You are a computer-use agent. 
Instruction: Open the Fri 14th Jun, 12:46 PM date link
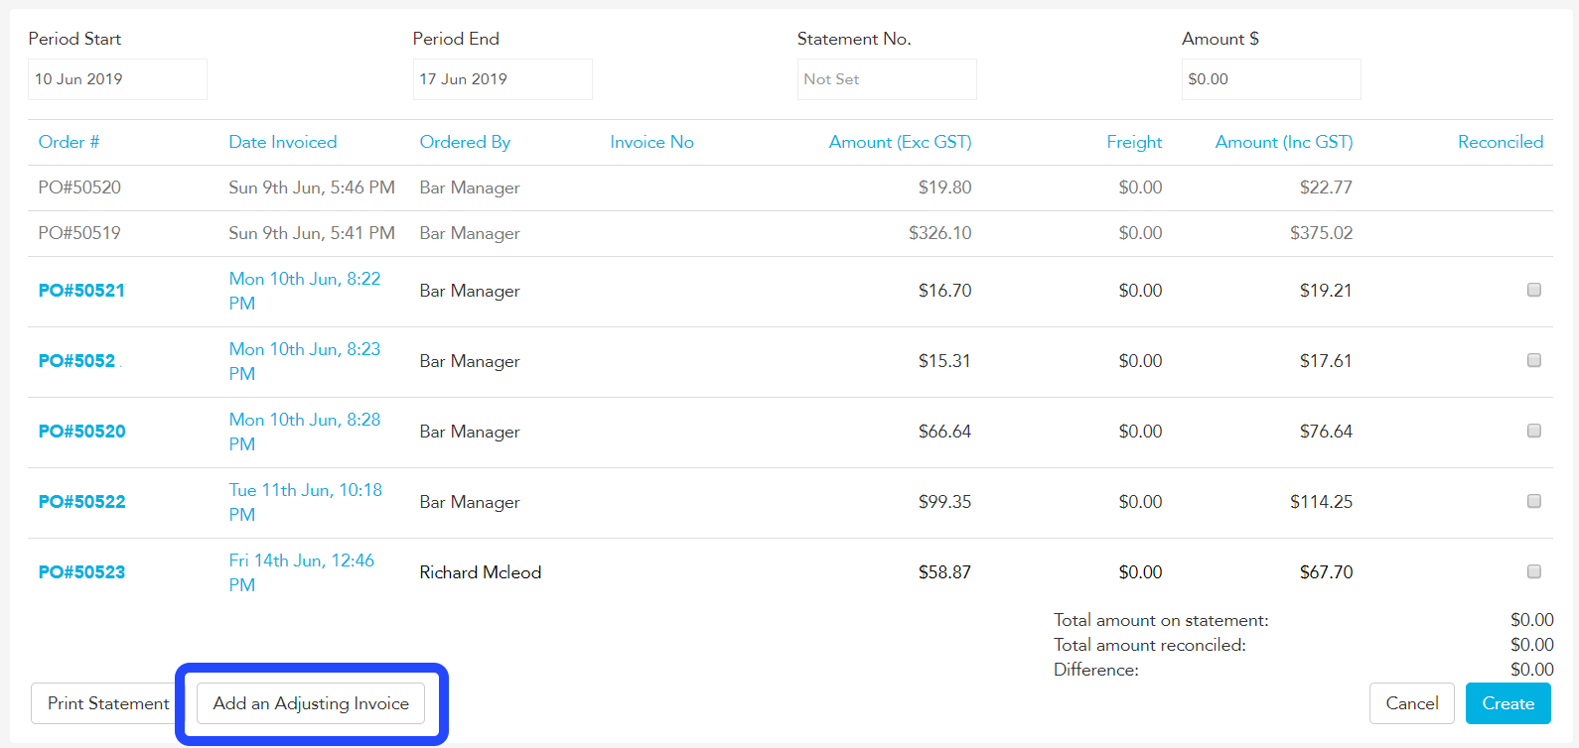click(302, 572)
